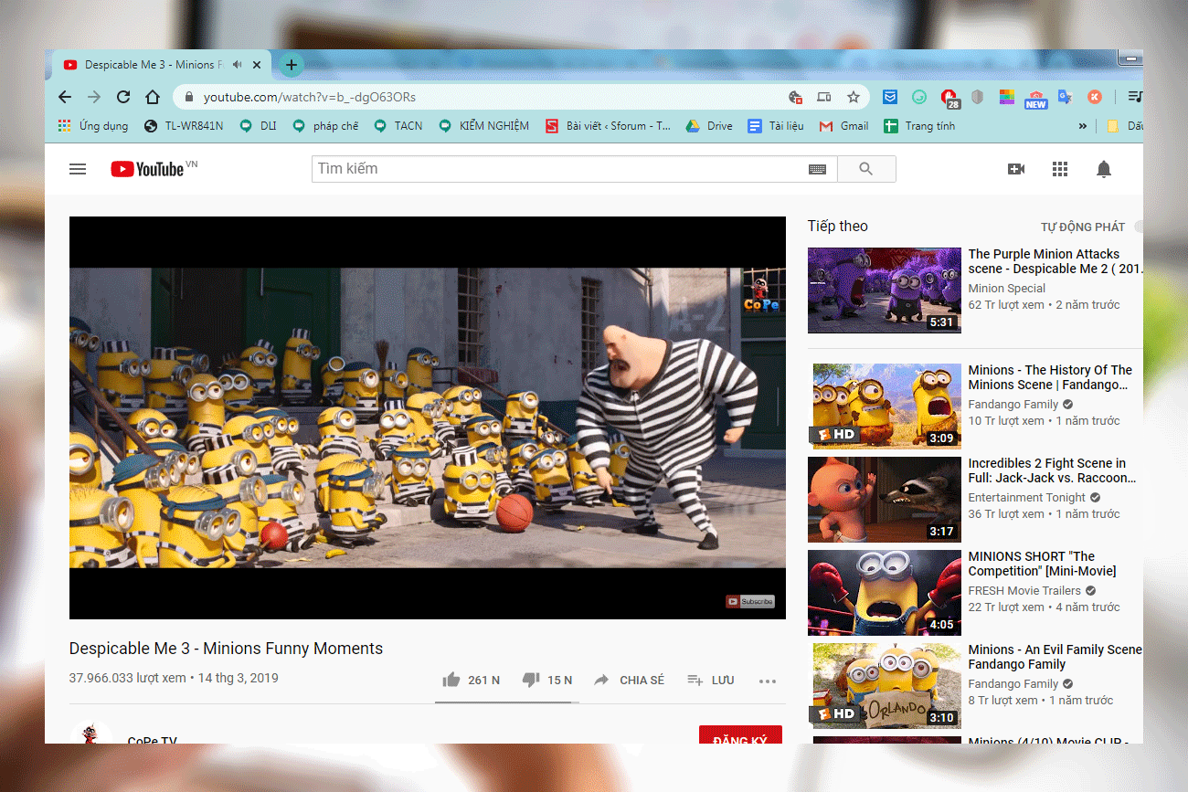Click the LƯU save button

711,681
